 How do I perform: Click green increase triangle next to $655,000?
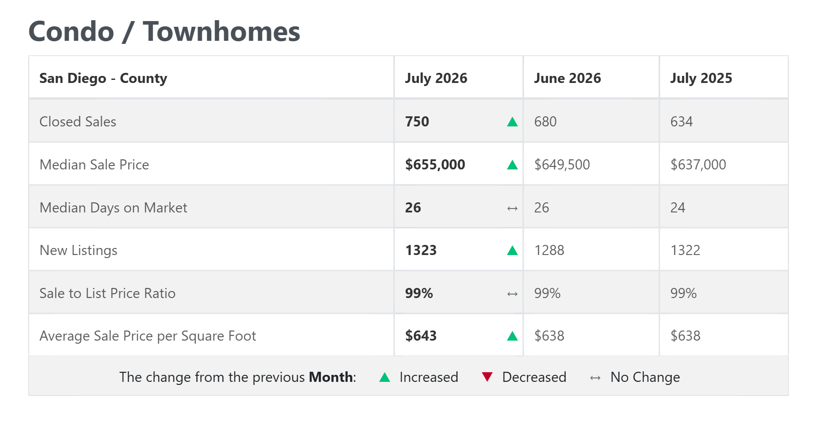click(x=512, y=165)
